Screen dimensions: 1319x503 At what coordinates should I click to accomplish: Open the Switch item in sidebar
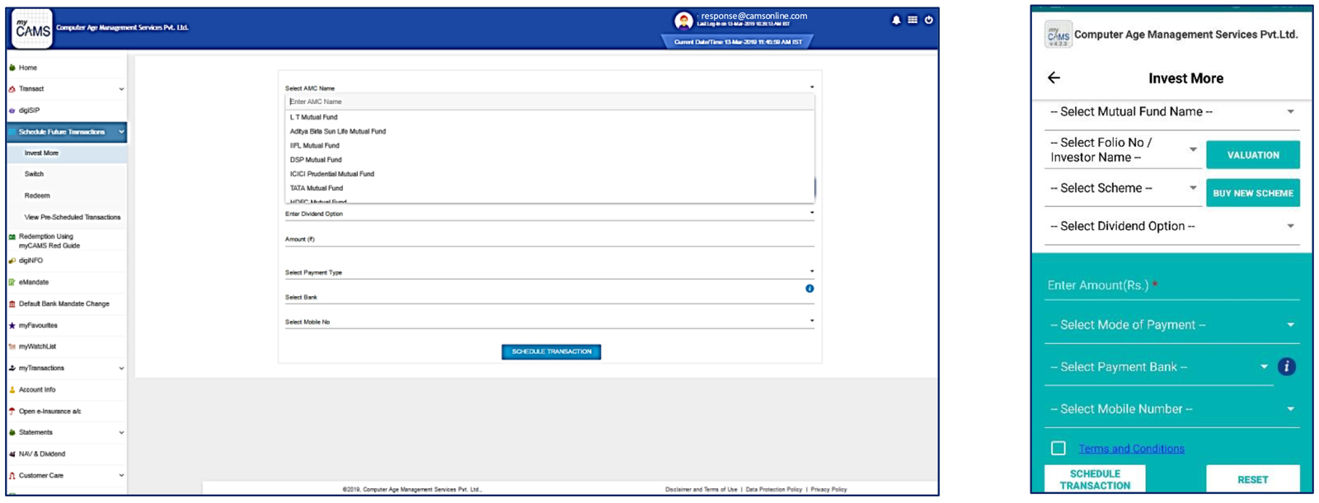34,175
